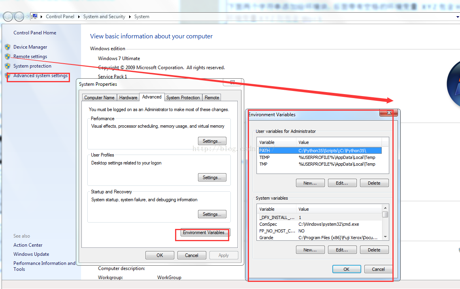This screenshot has height=289, width=460.
Task: Click system variables scrollbar thumb
Action: 385,214
